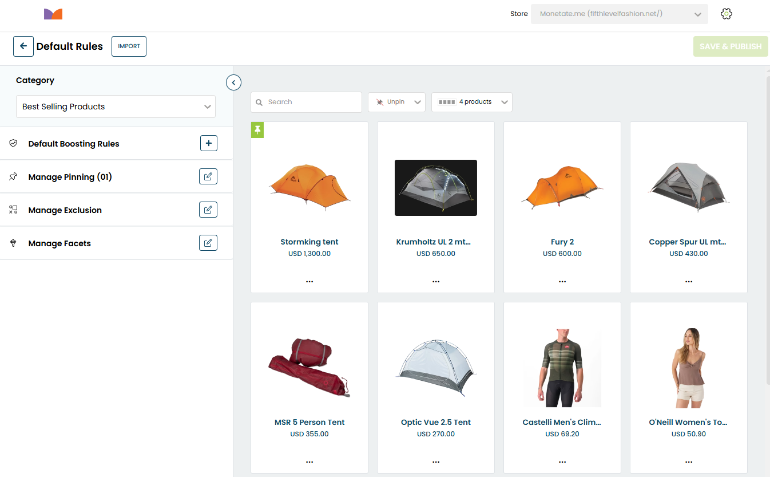Edit Manage Pinning rules
Viewport: 770px width, 477px height.
[x=208, y=177]
